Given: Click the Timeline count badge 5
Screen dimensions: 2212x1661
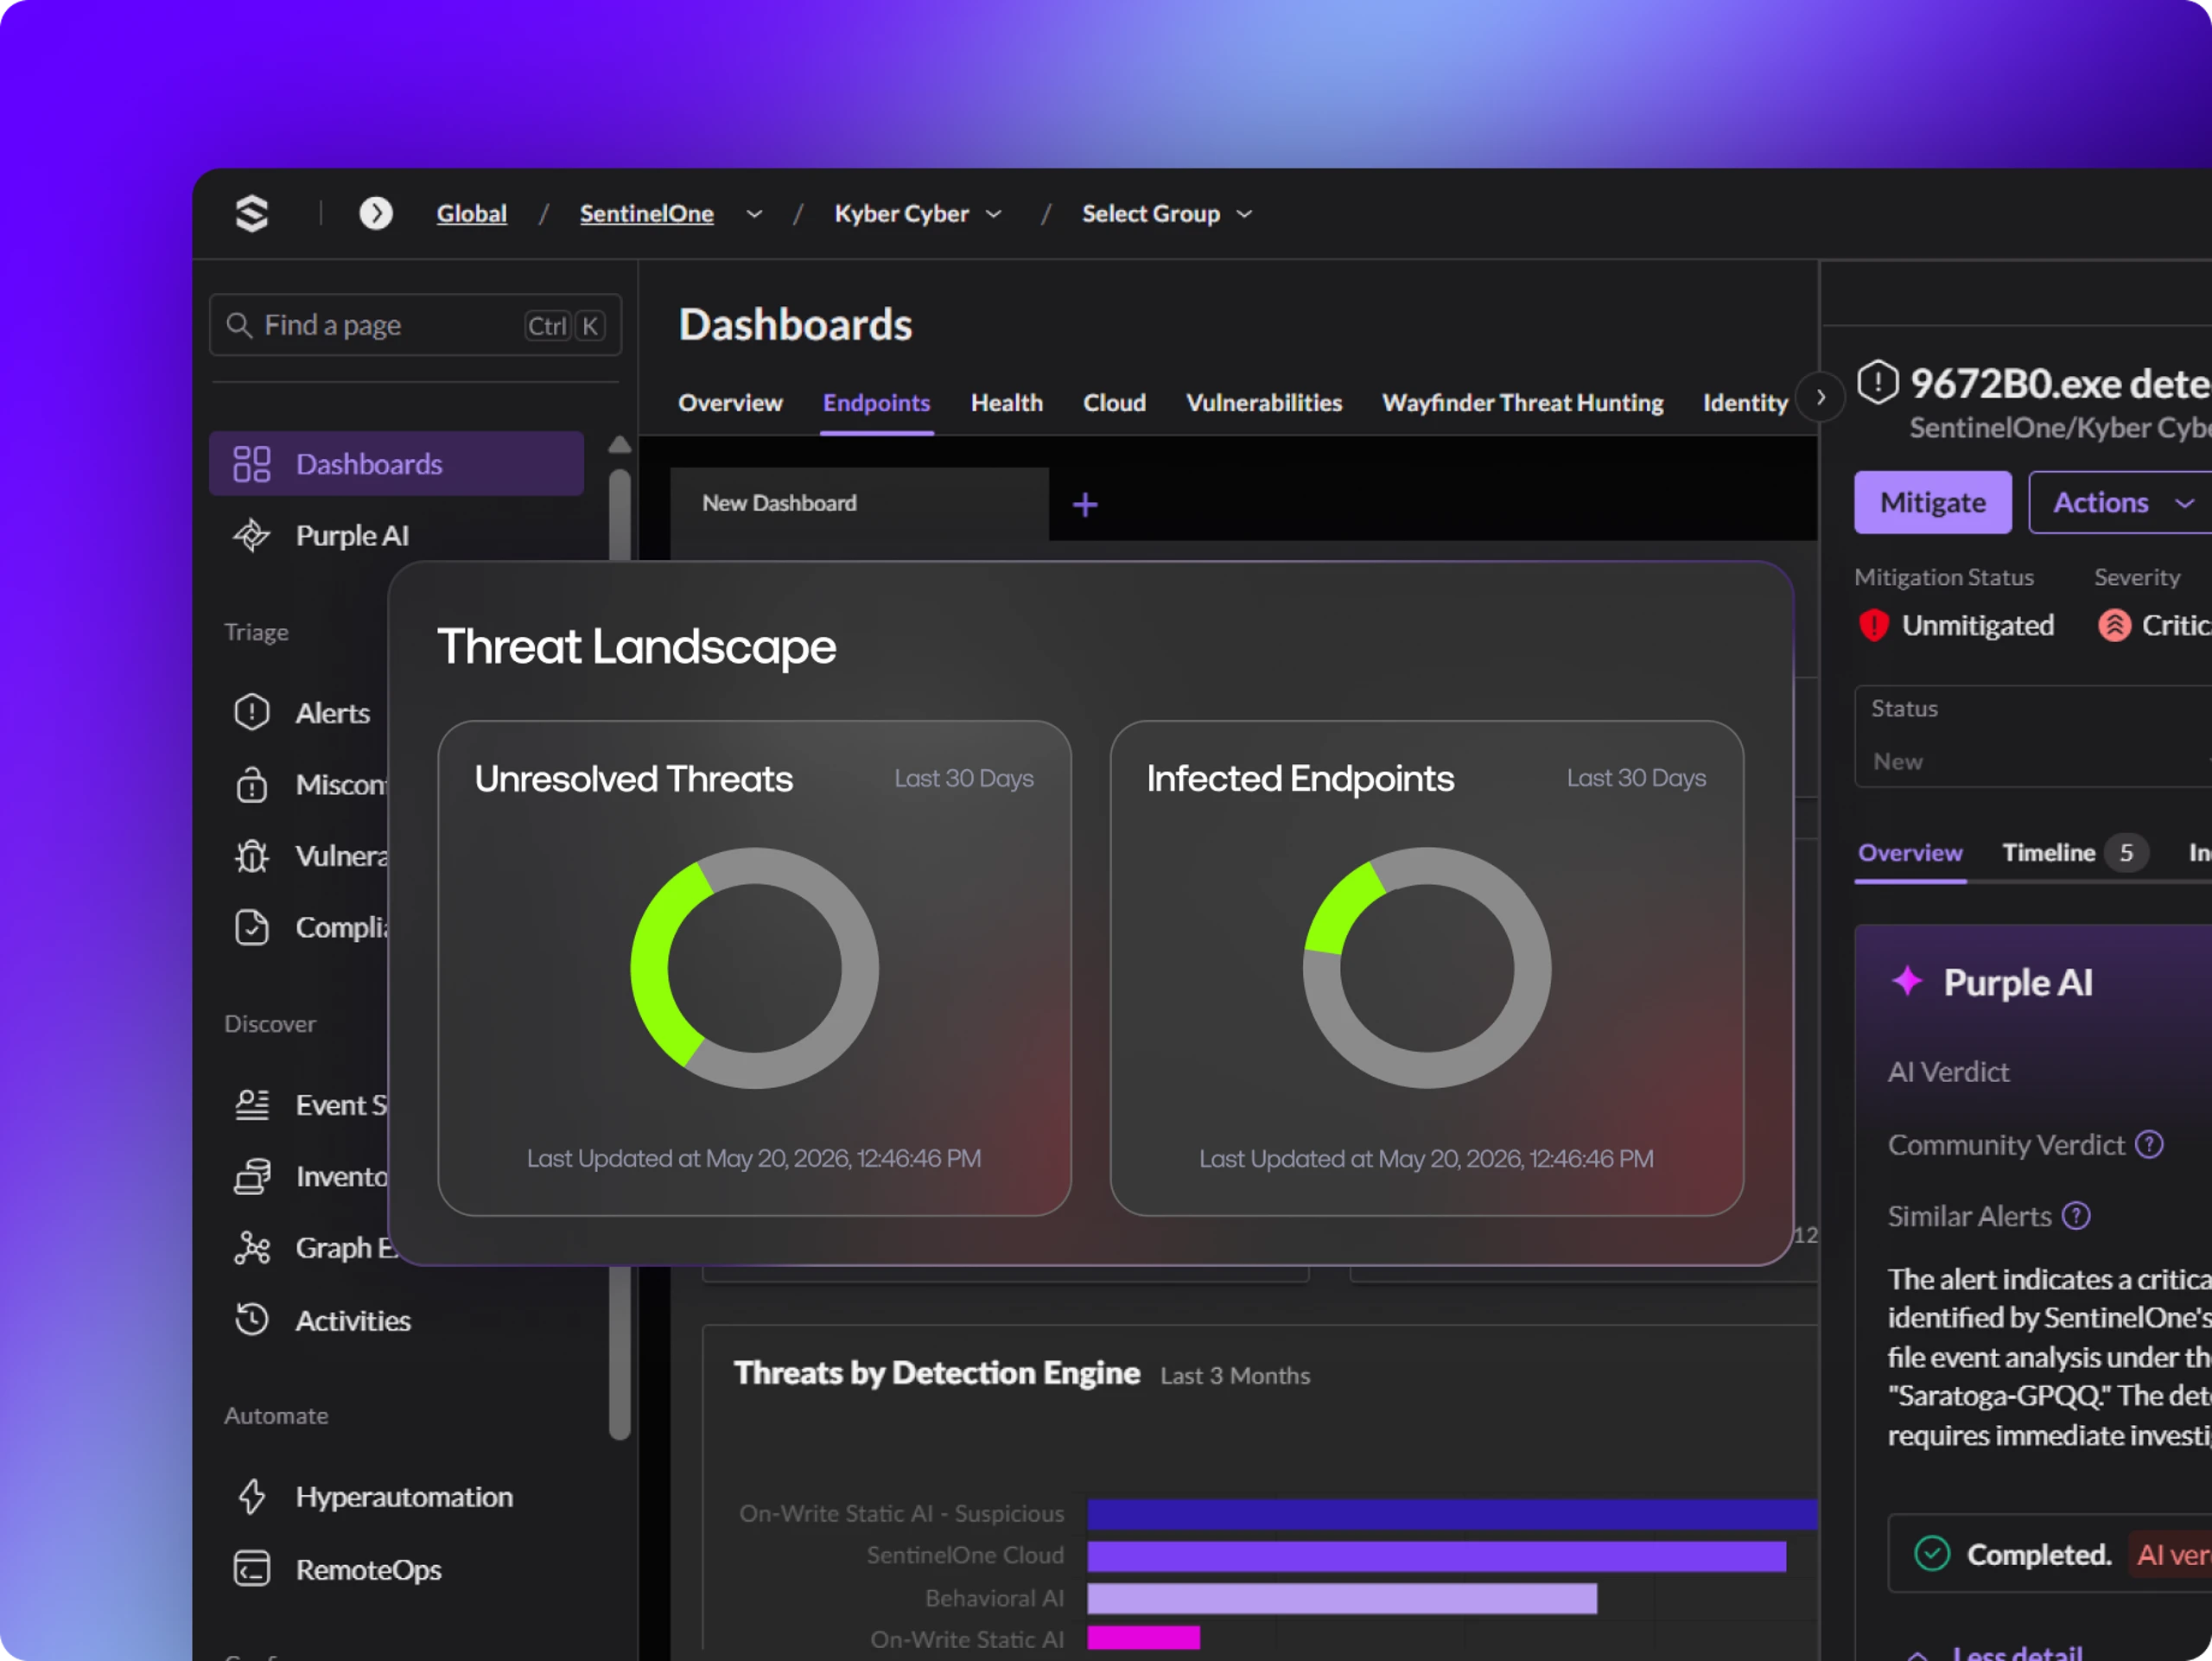Looking at the screenshot, I should coord(2126,853).
